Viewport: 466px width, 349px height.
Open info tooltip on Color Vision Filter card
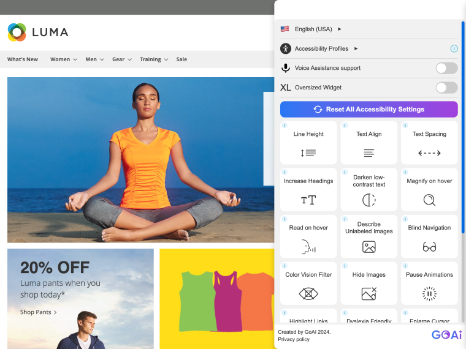coord(284,266)
